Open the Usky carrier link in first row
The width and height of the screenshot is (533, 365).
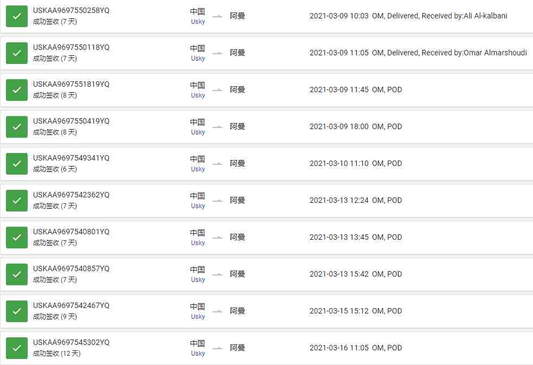point(198,21)
